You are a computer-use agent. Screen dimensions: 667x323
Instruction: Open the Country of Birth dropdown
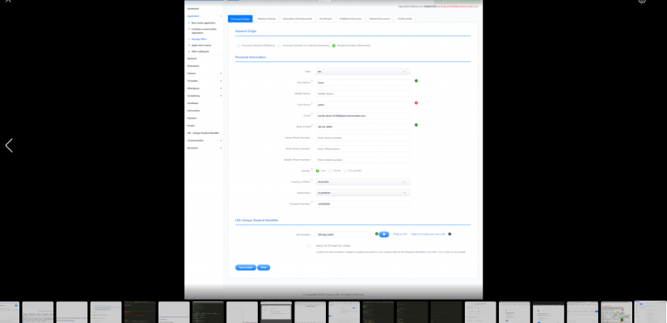[362, 182]
